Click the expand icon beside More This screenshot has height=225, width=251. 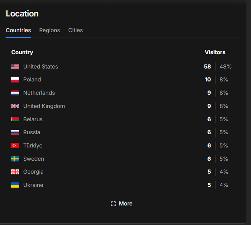(x=113, y=204)
